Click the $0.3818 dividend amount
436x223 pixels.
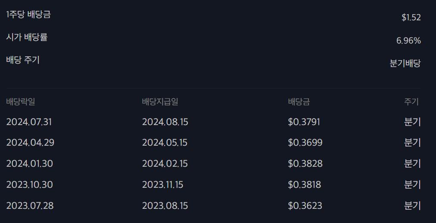[305, 185]
